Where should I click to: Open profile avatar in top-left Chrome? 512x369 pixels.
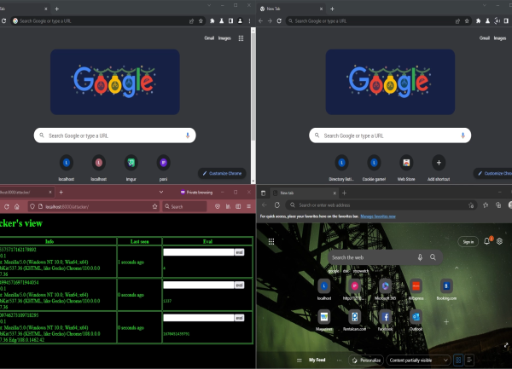(x=240, y=20)
